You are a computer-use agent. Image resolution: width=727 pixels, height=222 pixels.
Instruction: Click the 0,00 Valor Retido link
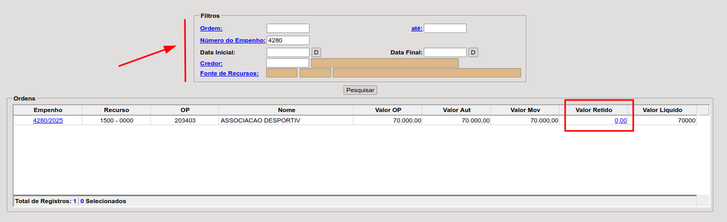tap(620, 120)
